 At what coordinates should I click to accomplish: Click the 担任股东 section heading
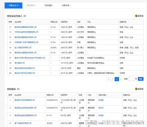11,89
